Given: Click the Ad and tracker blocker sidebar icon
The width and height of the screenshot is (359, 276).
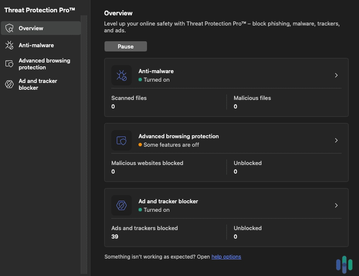Looking at the screenshot, I should coord(8,84).
